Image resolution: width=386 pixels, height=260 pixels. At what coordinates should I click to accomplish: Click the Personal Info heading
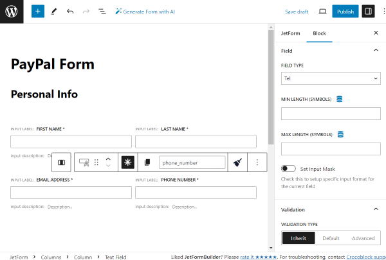[x=44, y=94]
